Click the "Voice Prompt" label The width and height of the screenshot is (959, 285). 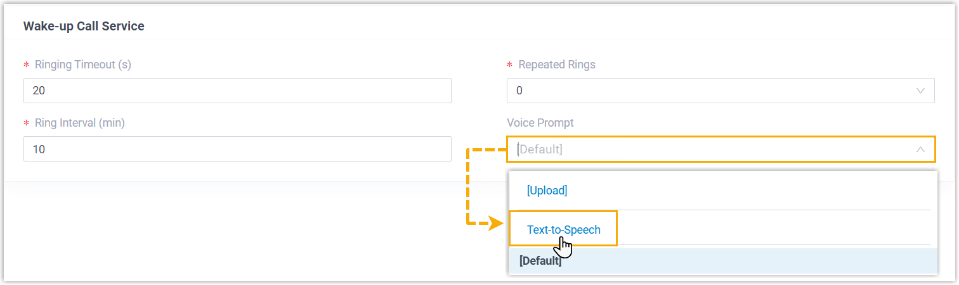[540, 123]
